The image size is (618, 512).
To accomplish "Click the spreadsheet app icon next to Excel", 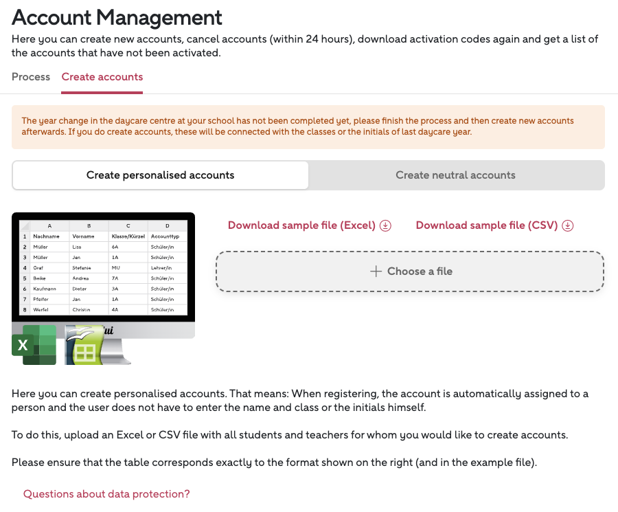I will [x=84, y=346].
